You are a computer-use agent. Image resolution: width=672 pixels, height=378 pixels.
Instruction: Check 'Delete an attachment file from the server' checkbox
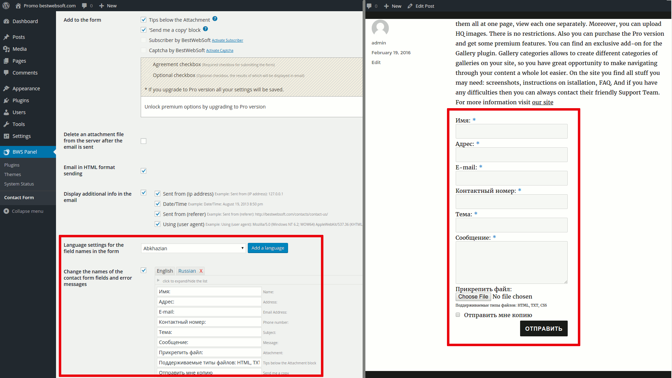(143, 141)
